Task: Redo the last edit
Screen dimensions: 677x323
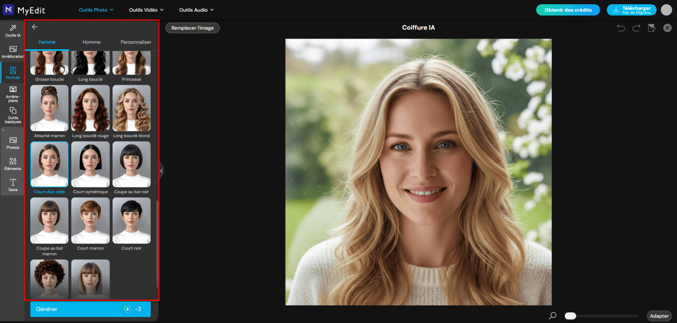Action: 635,28
